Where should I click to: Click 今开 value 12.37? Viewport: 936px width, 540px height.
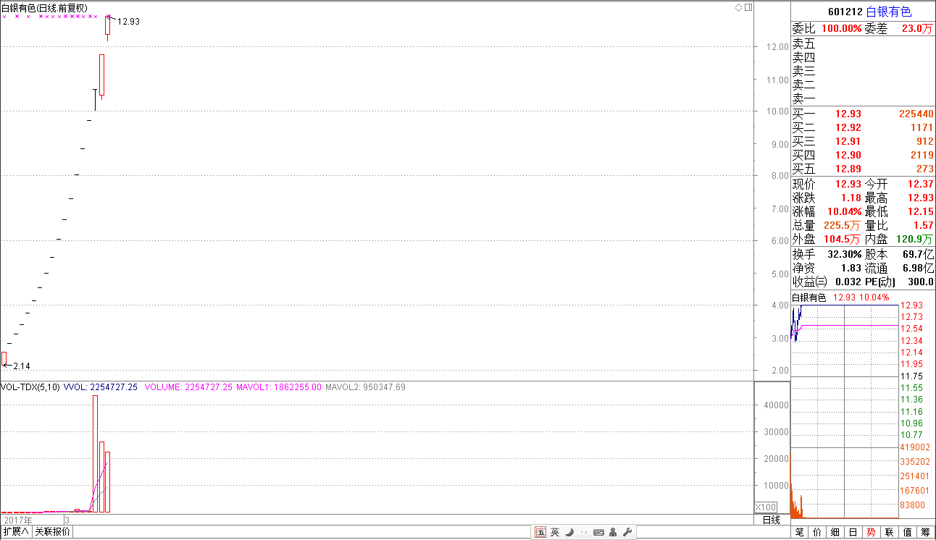coord(921,185)
